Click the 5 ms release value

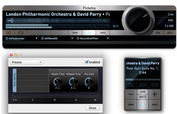[x=73, y=88]
